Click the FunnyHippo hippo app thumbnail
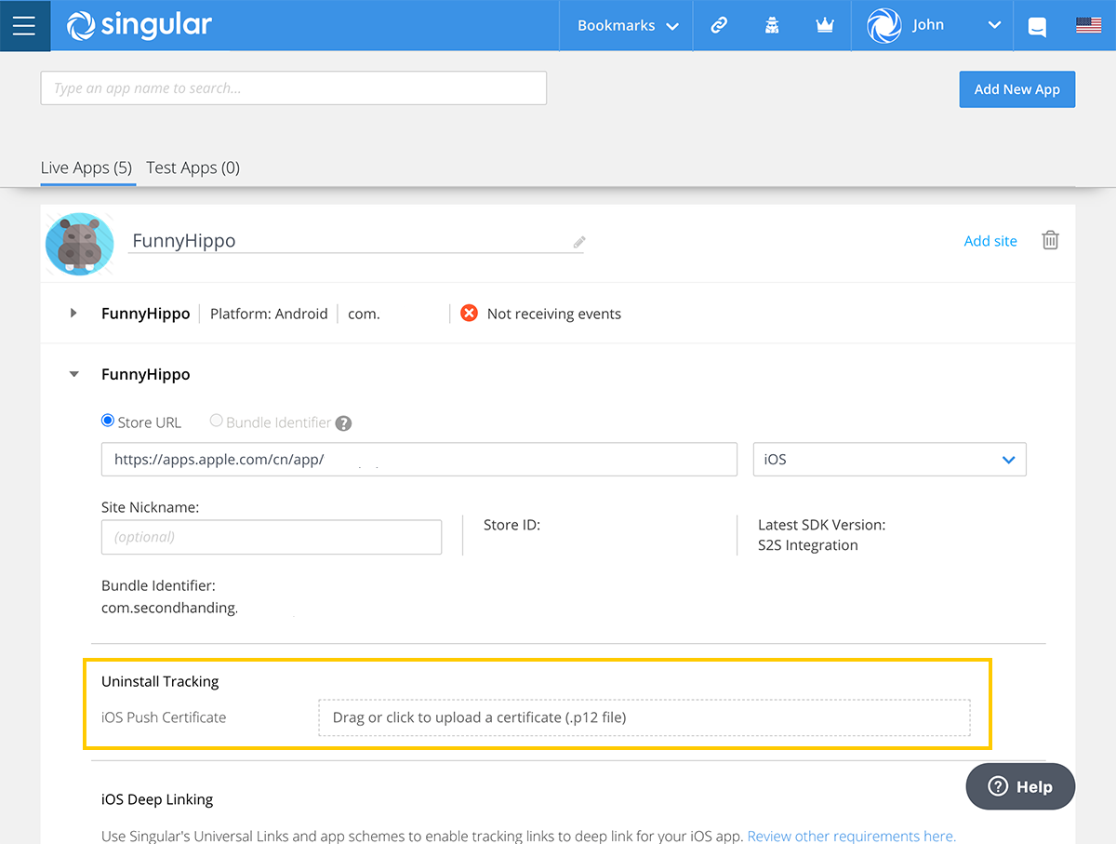Viewport: 1116px width, 844px height. [x=79, y=244]
